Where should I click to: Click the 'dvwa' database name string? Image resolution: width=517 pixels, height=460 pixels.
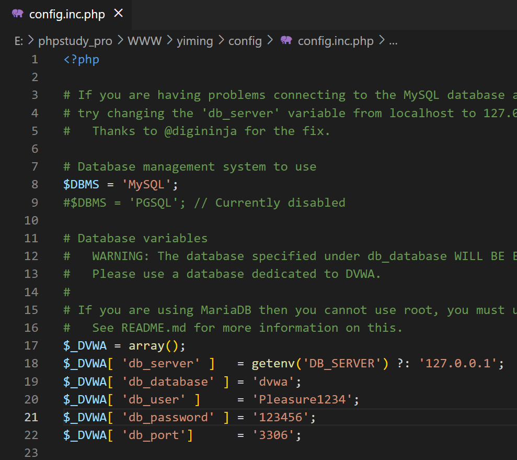pos(273,381)
